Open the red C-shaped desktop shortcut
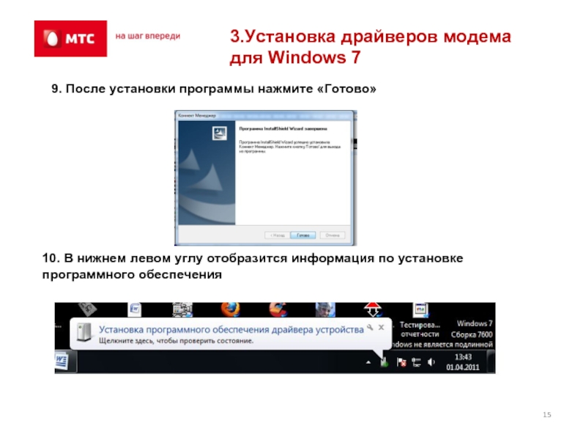The width and height of the screenshot is (586, 440). [278, 309]
